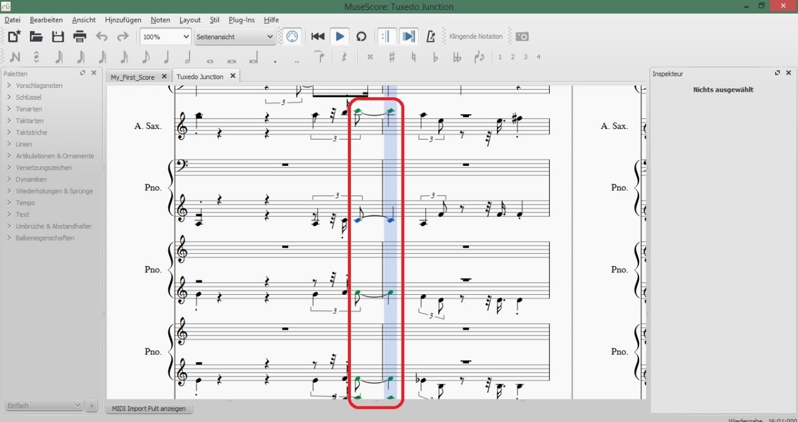This screenshot has width=798, height=422.
Task: Open the Bearbeiten menu
Action: coord(46,20)
